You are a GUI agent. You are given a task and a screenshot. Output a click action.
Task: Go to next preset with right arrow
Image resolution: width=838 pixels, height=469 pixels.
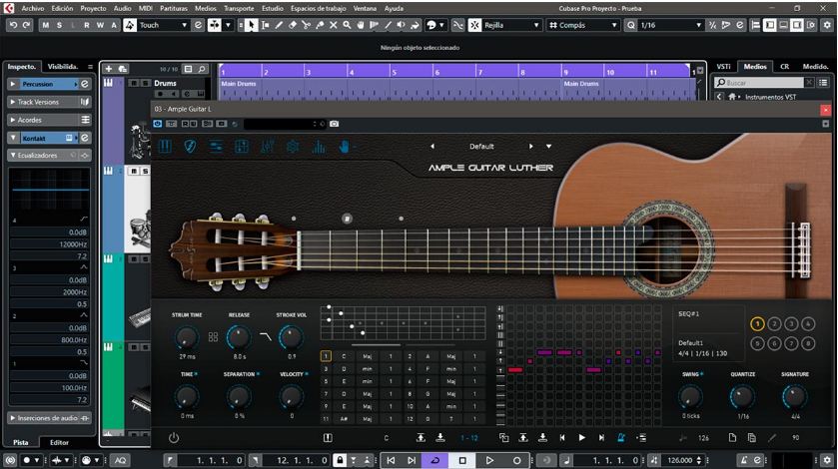[x=530, y=147]
